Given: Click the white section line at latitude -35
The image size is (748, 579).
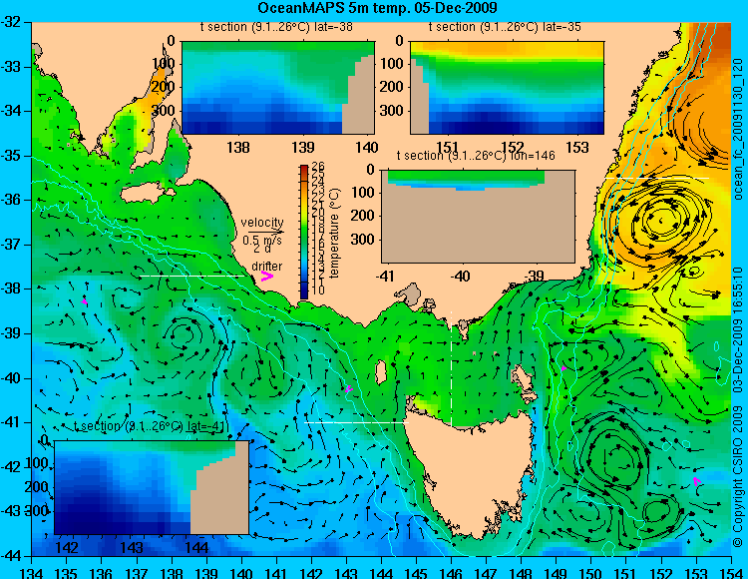Looking at the screenshot, I should point(657,178).
